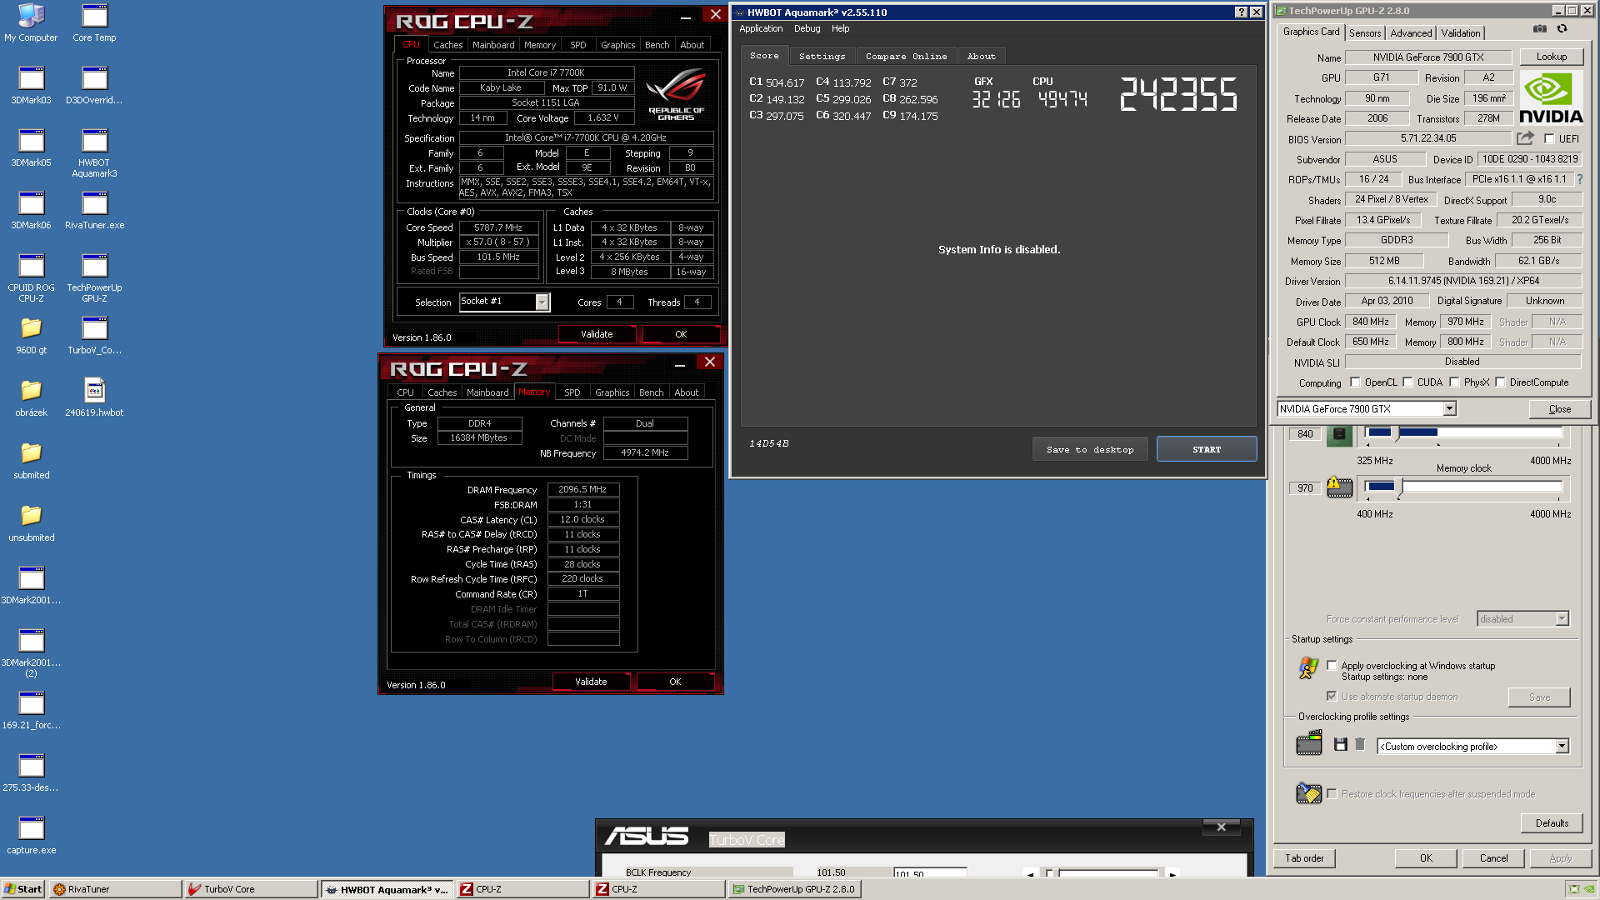The height and width of the screenshot is (900, 1600).
Task: Click the Close button in GPU-Z
Action: tap(1559, 409)
